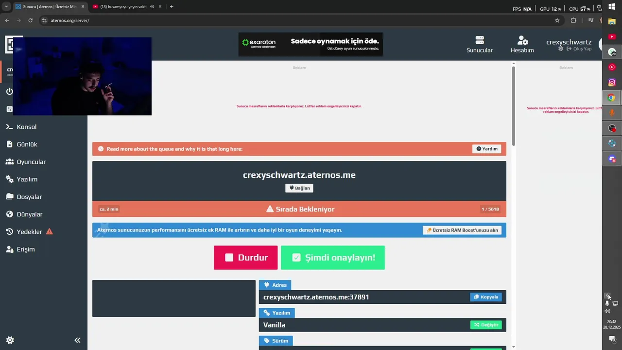Change software with Değiştir button
This screenshot has width=622, height=350.
coord(486,325)
